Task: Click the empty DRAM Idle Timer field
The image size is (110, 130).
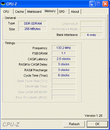Action: [x=64, y=86]
